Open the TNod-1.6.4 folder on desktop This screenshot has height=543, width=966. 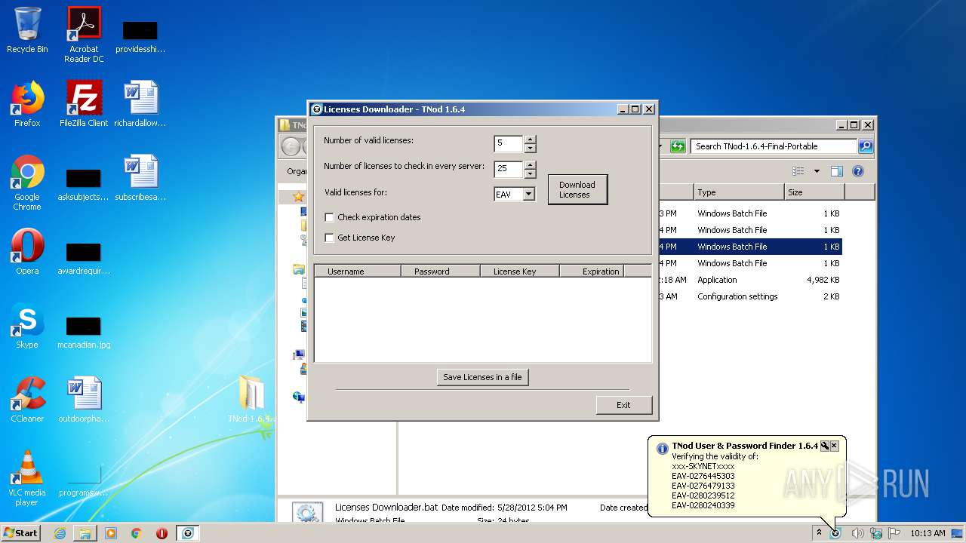click(x=251, y=400)
